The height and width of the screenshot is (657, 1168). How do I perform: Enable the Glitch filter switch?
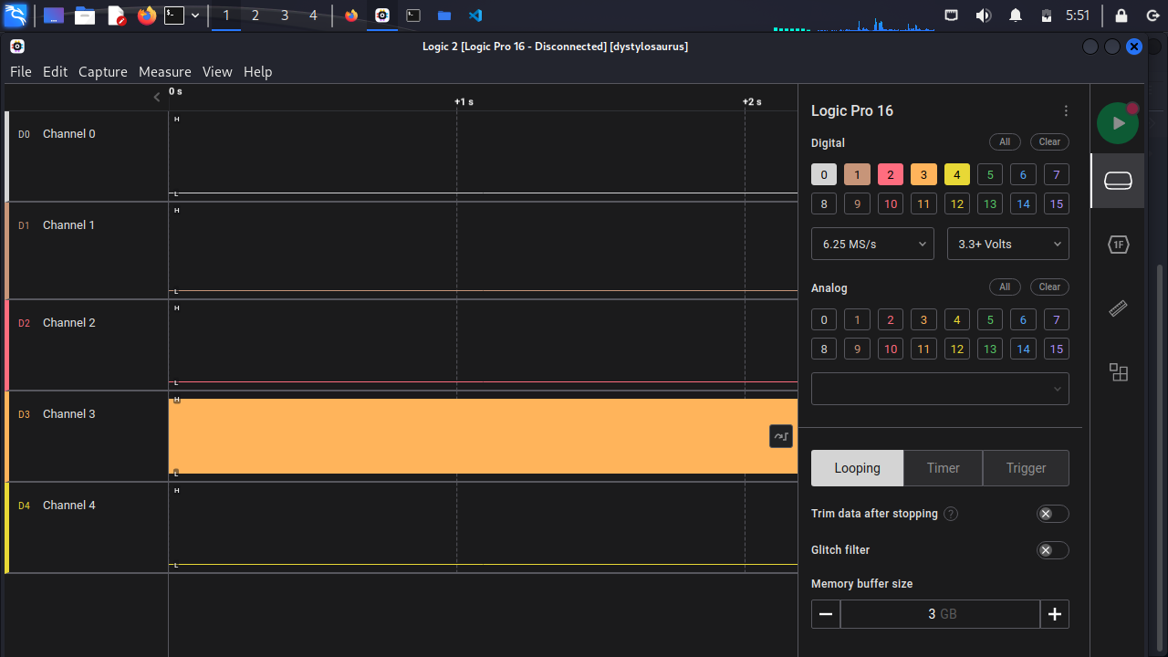[x=1052, y=550]
